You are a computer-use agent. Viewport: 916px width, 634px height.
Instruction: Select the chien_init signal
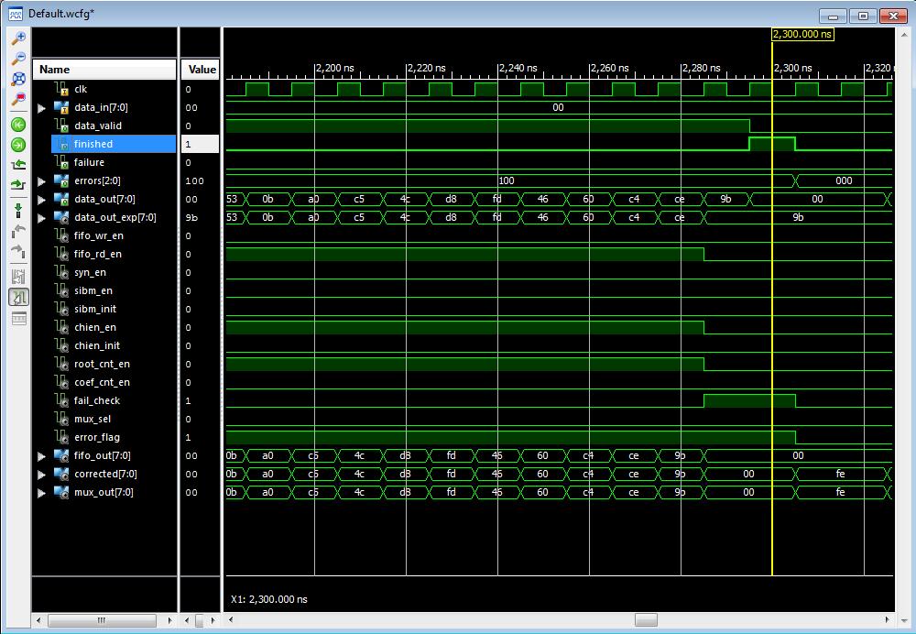tap(97, 345)
